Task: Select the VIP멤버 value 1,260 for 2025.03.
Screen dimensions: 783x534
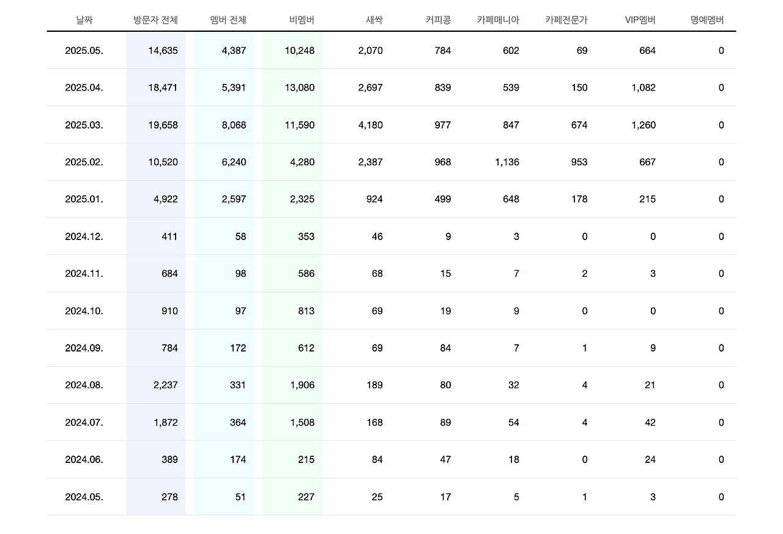Action: pyautogui.click(x=645, y=125)
